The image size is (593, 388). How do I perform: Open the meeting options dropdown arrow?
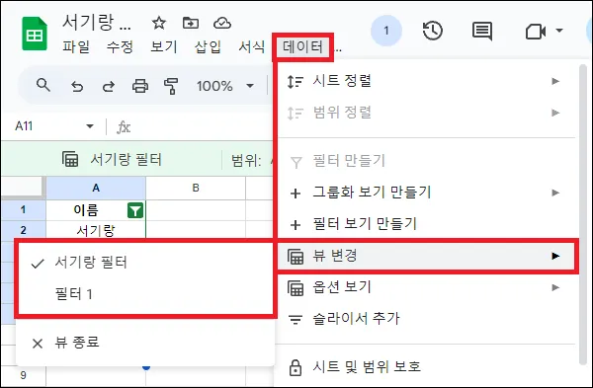559,31
